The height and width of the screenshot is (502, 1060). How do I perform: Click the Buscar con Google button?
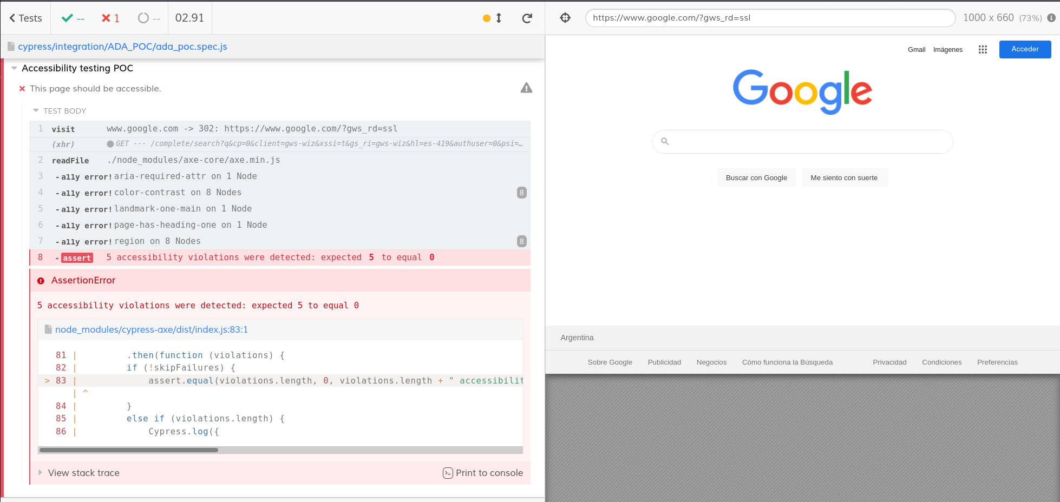coord(756,177)
